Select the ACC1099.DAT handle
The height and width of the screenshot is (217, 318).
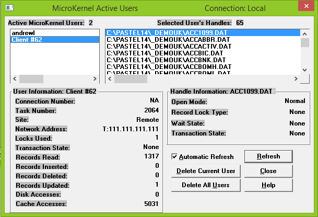point(203,33)
